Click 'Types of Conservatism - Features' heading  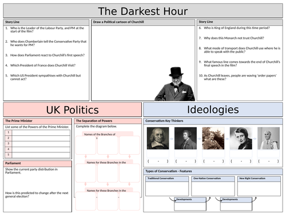tap(169, 171)
